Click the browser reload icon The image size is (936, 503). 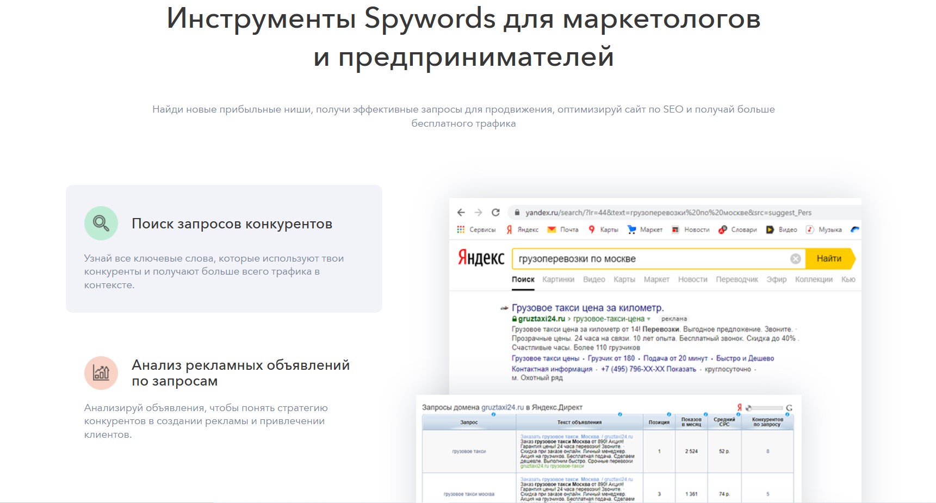pyautogui.click(x=495, y=213)
